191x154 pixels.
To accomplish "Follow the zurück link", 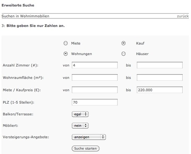I will click(183, 16).
